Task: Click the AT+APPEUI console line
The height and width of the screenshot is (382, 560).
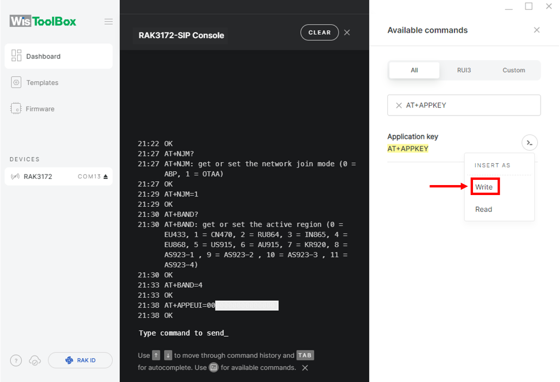Action: coord(208,305)
